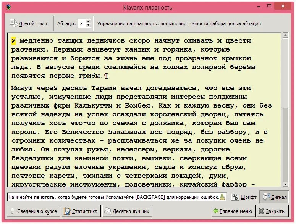
Task: Click the broom icon in message field
Action: [223, 197]
